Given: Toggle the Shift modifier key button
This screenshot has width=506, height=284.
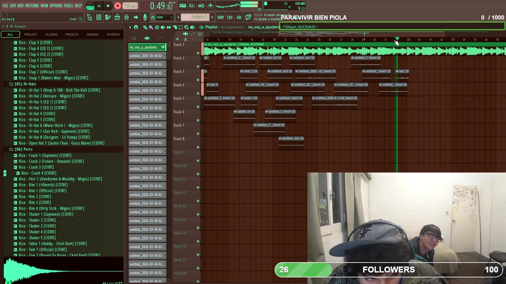Looking at the screenshot, I should pos(221,17).
